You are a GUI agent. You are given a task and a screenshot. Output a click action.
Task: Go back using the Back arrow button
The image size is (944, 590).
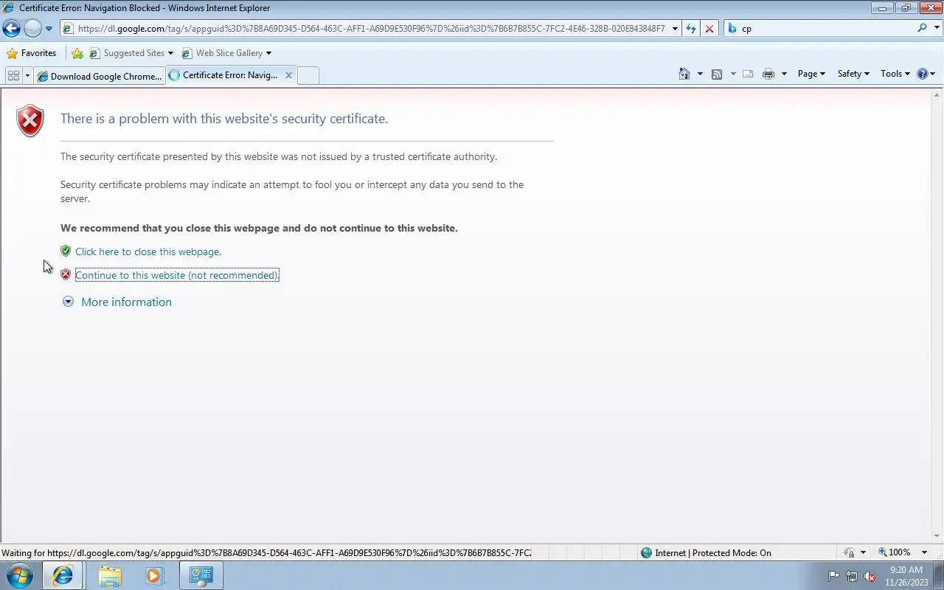(11, 29)
